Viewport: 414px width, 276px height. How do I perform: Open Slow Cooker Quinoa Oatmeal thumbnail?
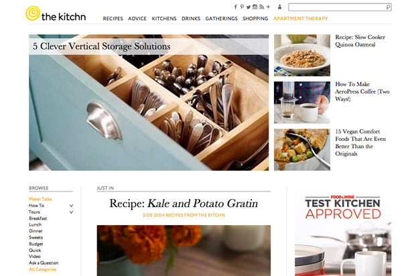point(301,55)
